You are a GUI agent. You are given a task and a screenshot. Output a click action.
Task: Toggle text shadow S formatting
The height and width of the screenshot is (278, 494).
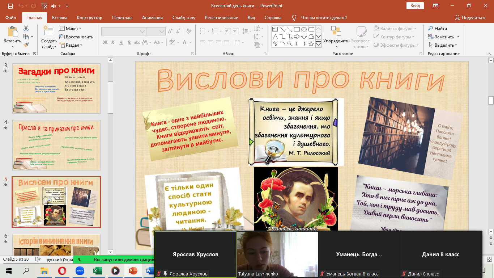pos(130,42)
